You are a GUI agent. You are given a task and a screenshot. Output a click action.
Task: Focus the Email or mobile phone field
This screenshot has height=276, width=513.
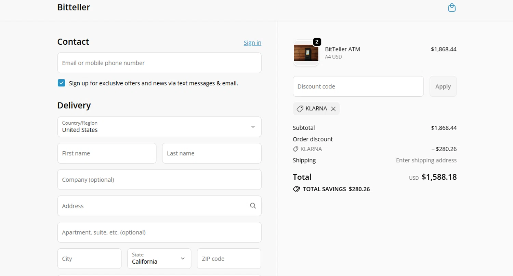coord(159,63)
